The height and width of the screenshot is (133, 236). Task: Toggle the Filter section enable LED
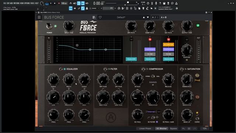[109, 69]
